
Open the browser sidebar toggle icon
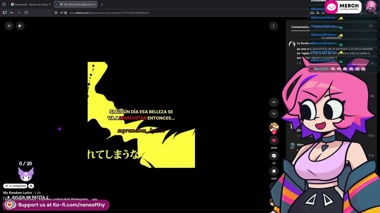coord(5,13)
